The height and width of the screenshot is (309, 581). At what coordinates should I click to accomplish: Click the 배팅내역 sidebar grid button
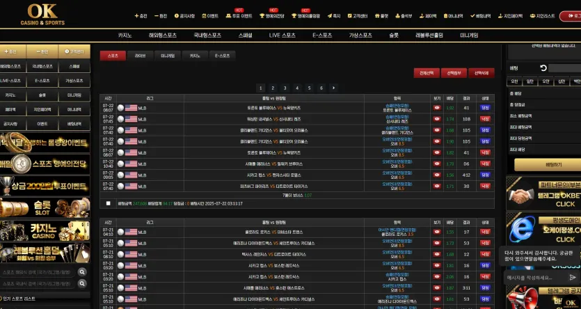74,124
